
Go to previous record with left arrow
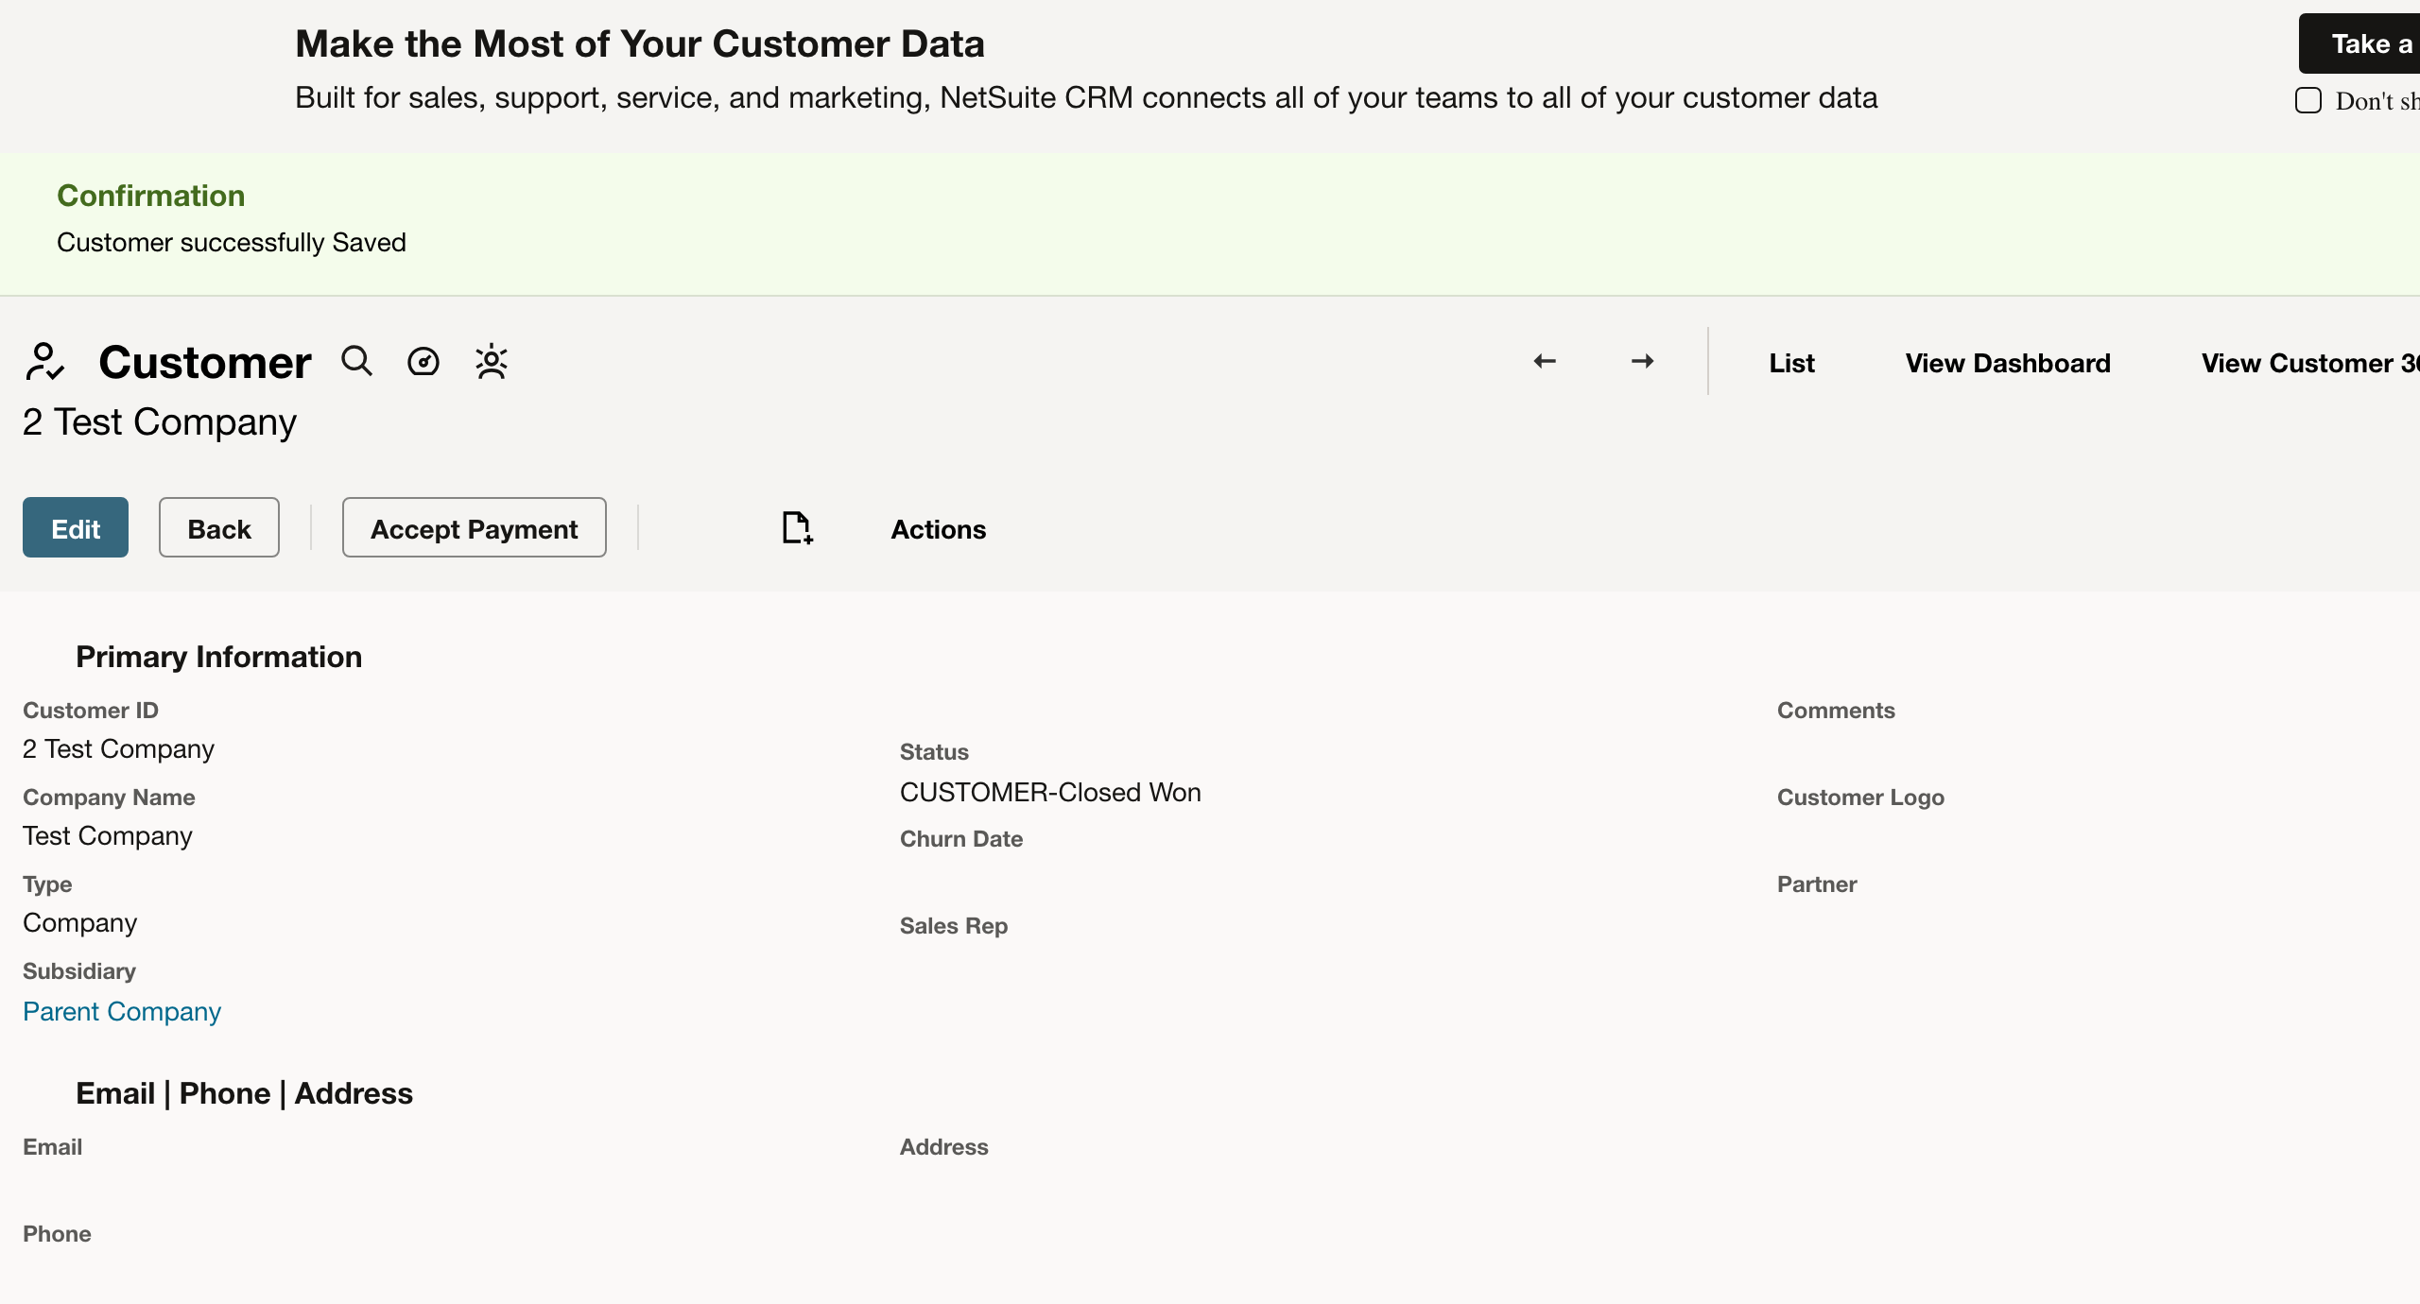pos(1545,361)
